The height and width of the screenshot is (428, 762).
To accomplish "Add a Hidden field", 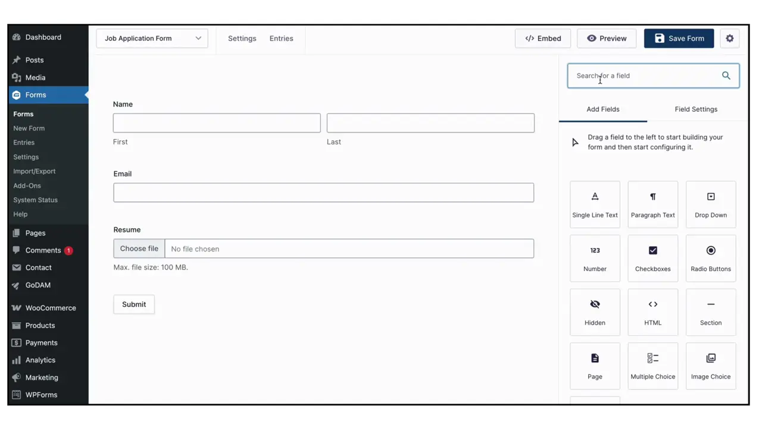I will [x=595, y=312].
